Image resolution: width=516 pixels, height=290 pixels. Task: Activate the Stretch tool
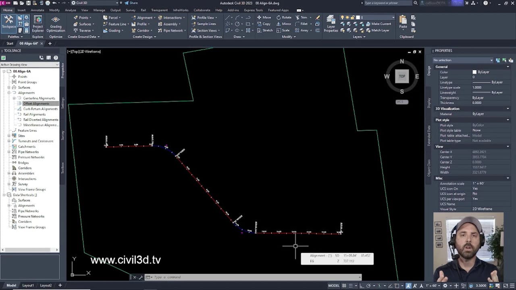[x=267, y=30]
